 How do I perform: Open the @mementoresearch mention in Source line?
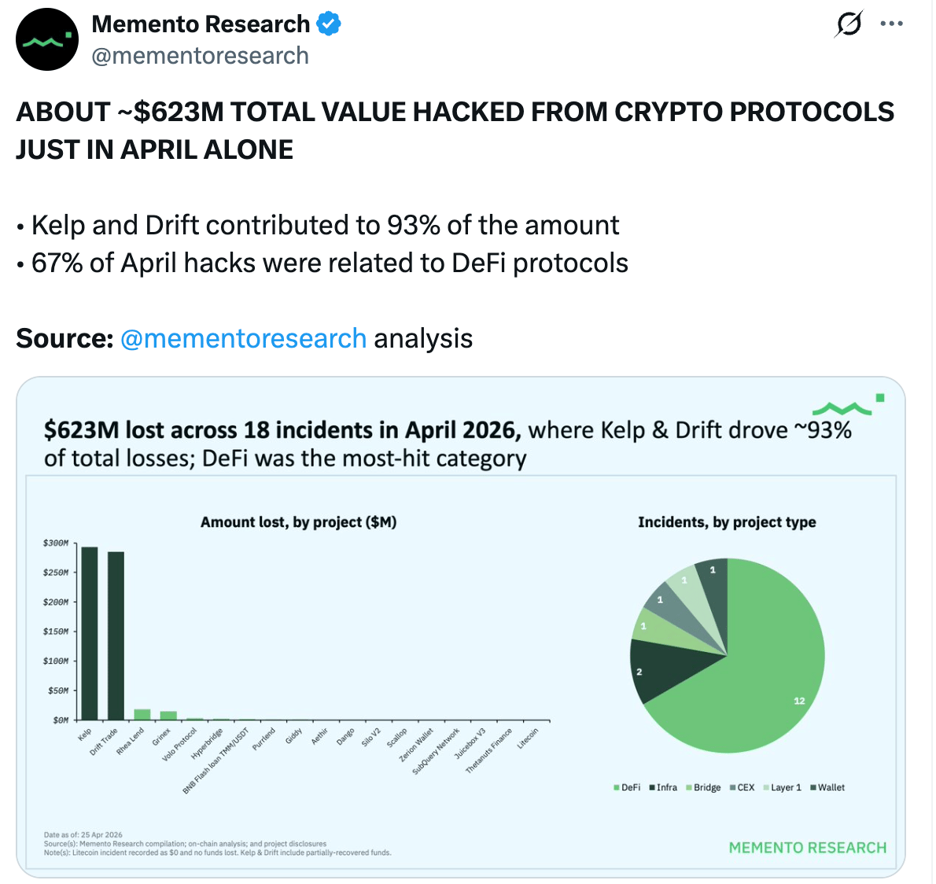(244, 338)
